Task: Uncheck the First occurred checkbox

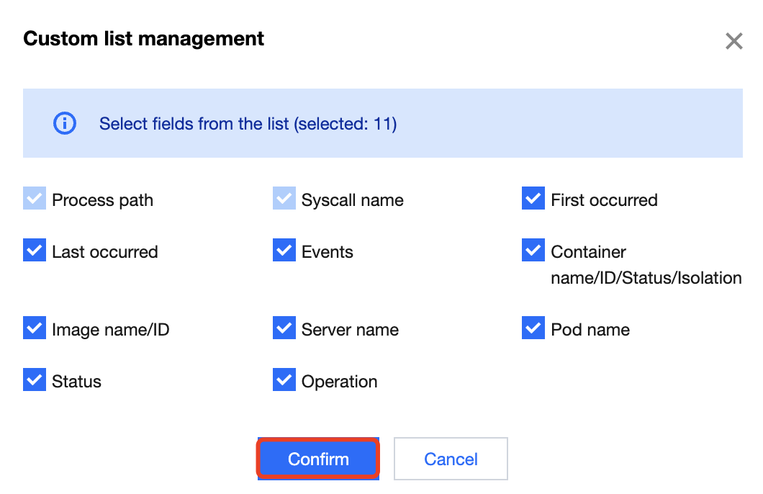Action: 533,199
